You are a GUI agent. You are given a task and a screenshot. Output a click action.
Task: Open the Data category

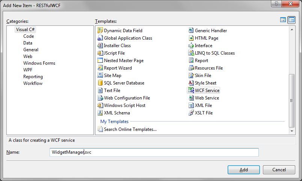(x=28, y=43)
